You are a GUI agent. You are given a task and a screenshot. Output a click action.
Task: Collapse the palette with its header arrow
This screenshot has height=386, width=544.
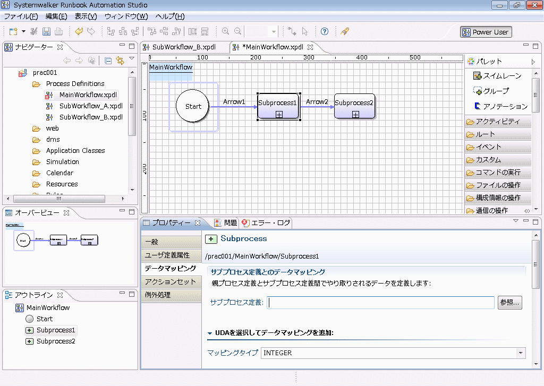click(533, 62)
